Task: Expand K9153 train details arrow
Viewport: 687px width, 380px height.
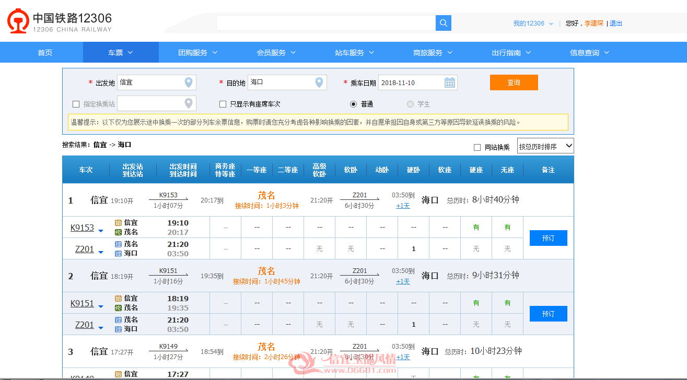Action: (x=101, y=231)
